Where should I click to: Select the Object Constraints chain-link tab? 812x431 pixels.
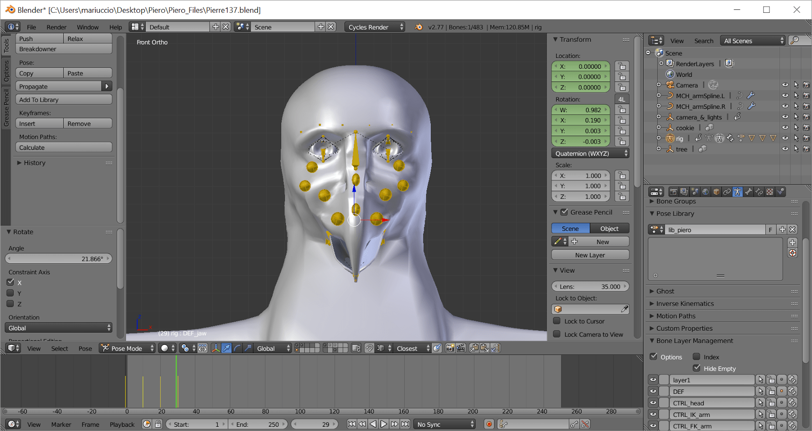(727, 192)
